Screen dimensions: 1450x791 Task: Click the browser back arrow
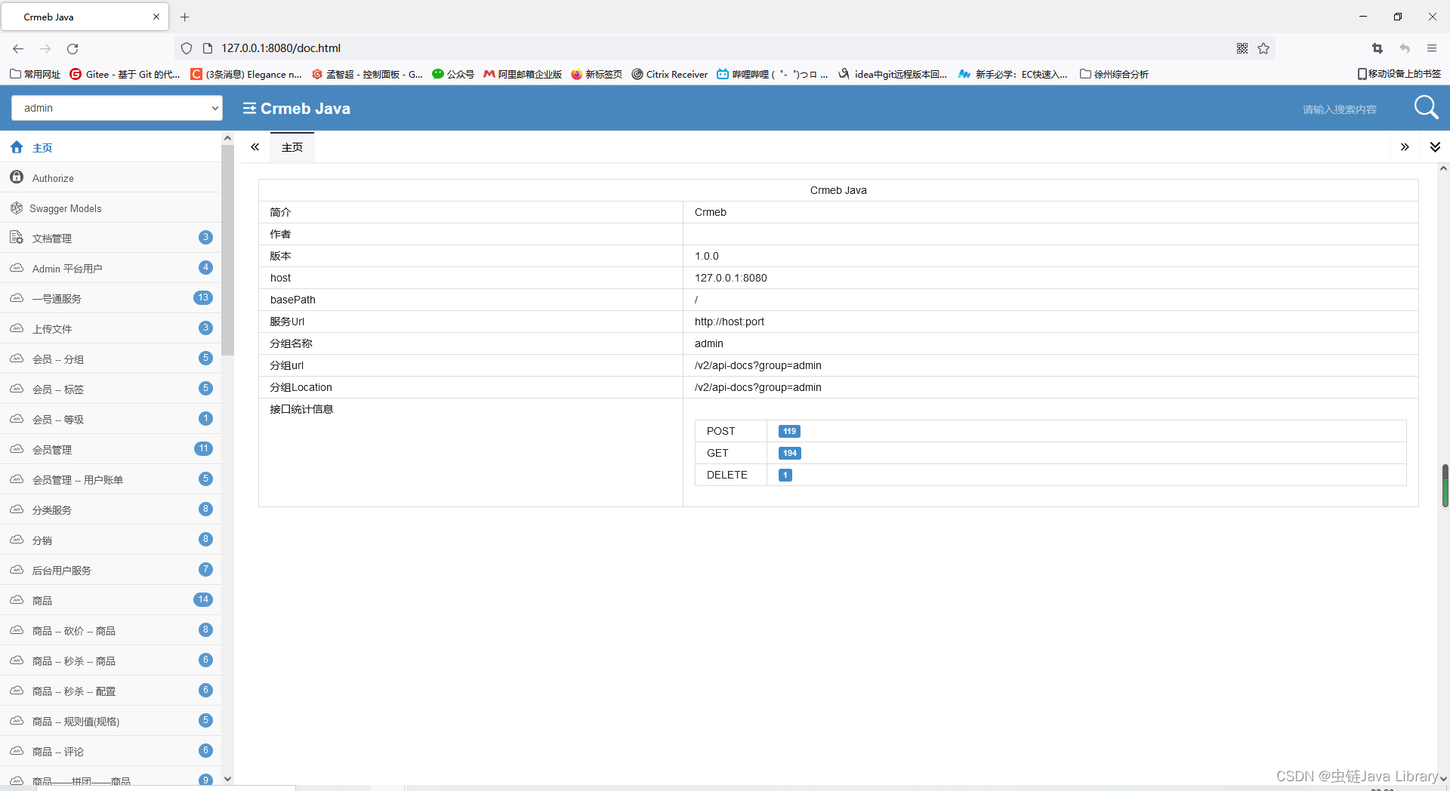click(18, 48)
